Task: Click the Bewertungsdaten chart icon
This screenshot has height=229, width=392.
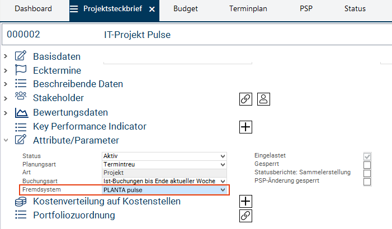Action: (21, 113)
